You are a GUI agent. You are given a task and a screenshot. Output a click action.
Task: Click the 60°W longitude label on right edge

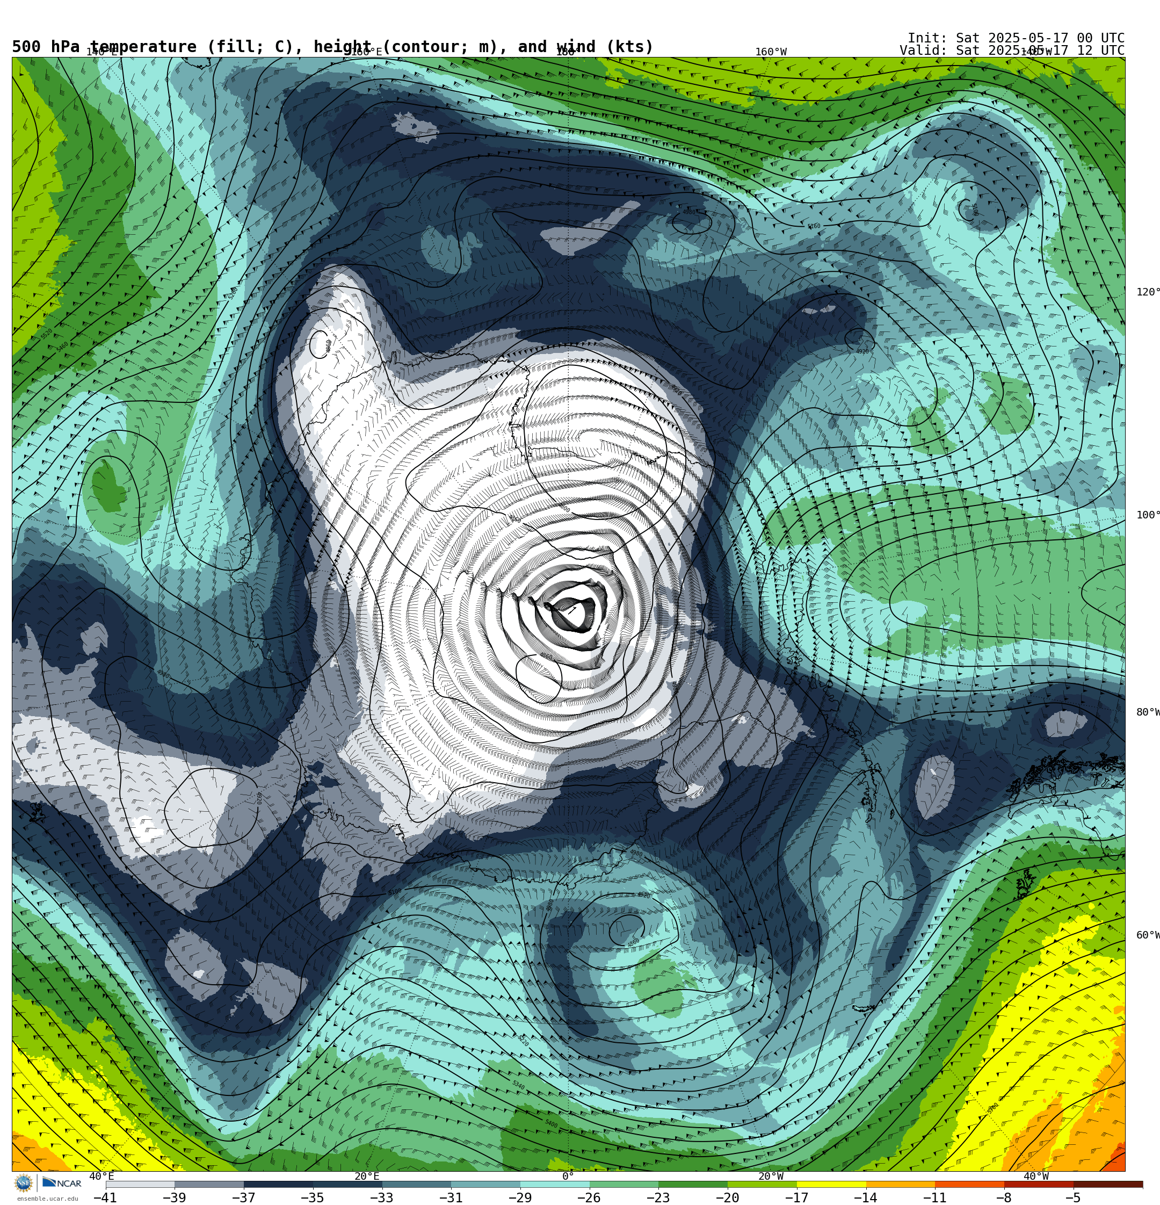1148,935
